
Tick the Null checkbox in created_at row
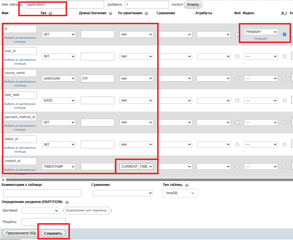(x=237, y=167)
